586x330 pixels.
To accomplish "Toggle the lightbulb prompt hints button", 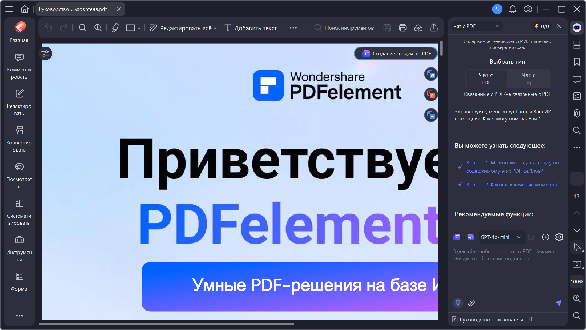I will pos(458,303).
